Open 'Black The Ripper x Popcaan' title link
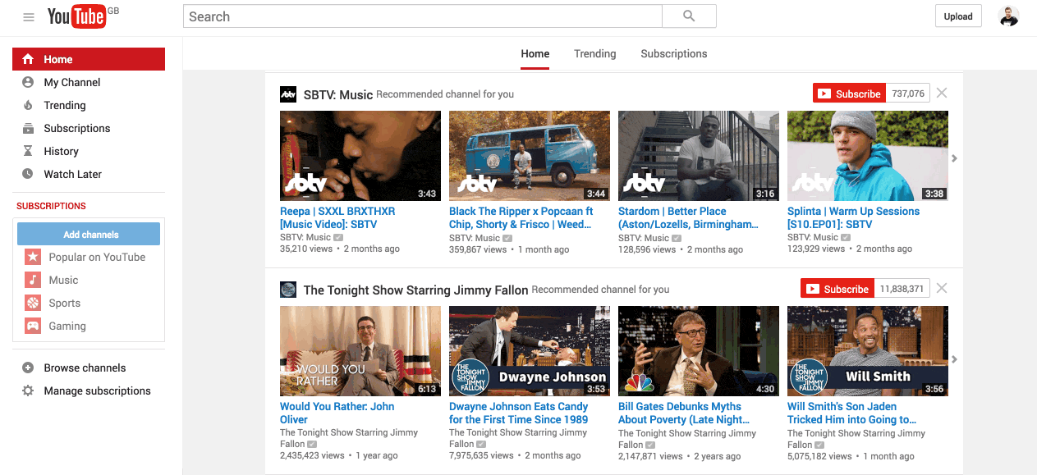The width and height of the screenshot is (1037, 475). [x=521, y=217]
